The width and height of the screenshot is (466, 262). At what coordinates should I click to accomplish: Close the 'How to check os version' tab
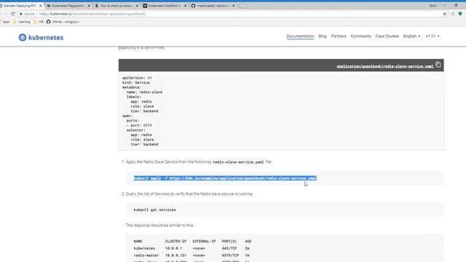pyautogui.click(x=137, y=6)
